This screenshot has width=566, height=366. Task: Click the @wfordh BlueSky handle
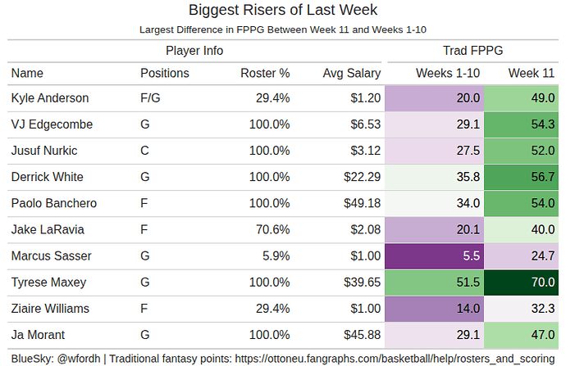coord(78,358)
